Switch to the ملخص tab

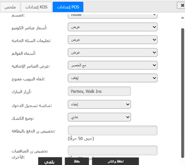10,7
